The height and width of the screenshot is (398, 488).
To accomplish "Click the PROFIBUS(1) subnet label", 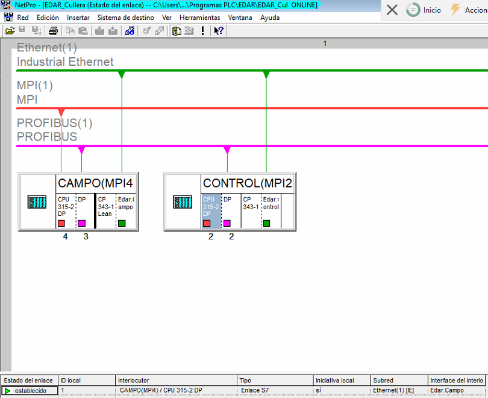I will pos(54,123).
